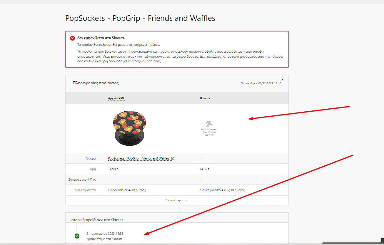Select the Διαθεσιμότητα row label
Image resolution: width=384 pixels, height=245 pixels.
pos(85,190)
